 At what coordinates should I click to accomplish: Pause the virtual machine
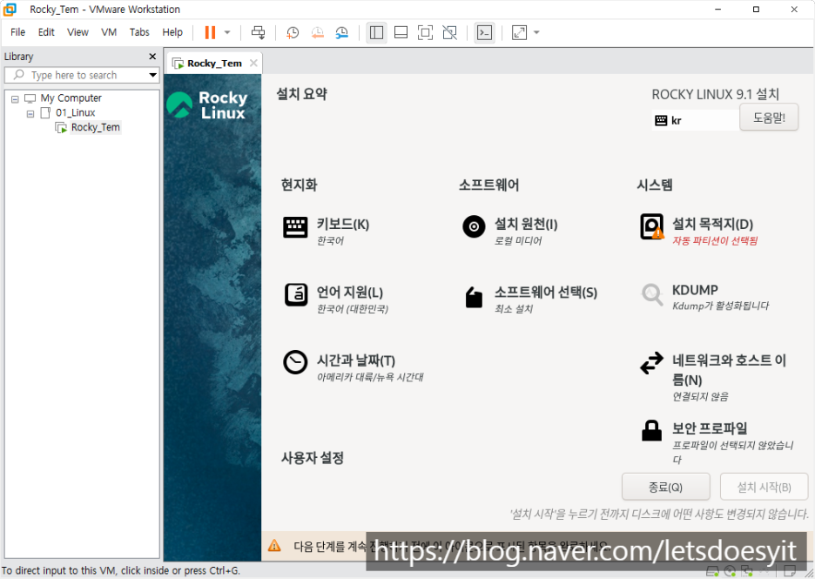pos(210,32)
